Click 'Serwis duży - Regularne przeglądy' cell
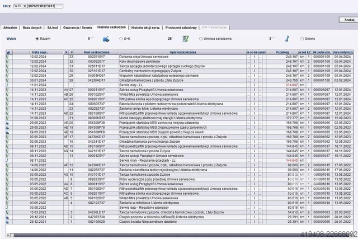Screen dimensions: 358x239 pyautogui.click(x=183, y=208)
